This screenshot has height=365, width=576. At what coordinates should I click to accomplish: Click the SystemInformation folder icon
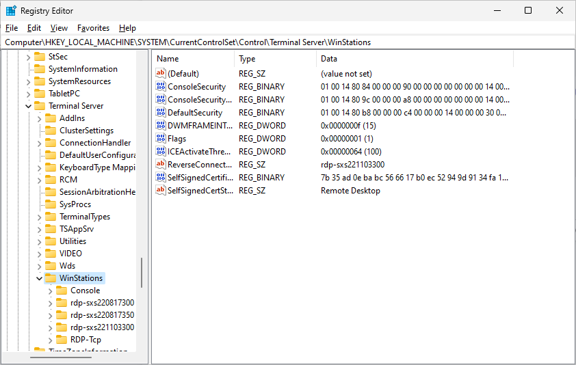(x=39, y=68)
